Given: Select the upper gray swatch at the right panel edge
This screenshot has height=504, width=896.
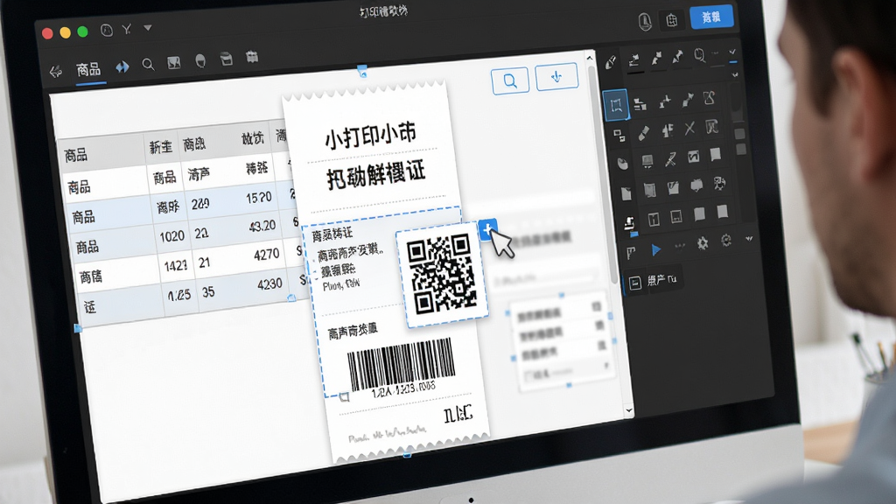Looking at the screenshot, I should (x=739, y=134).
